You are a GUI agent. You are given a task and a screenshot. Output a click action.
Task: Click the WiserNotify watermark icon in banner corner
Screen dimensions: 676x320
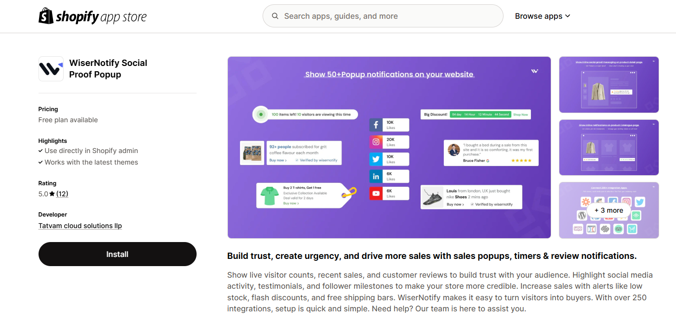535,70
